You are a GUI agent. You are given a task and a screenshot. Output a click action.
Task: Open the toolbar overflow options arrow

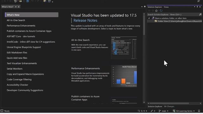pos(52,2)
